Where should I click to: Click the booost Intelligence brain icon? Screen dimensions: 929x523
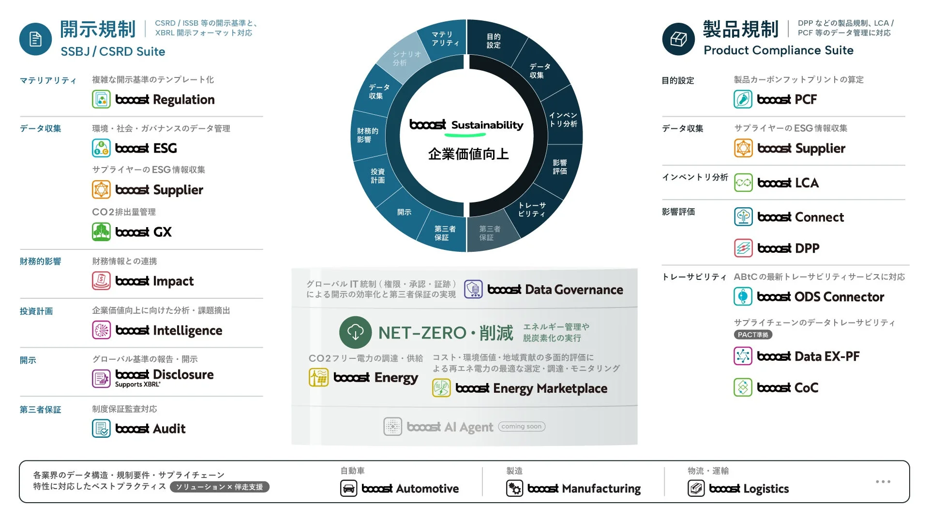101,330
